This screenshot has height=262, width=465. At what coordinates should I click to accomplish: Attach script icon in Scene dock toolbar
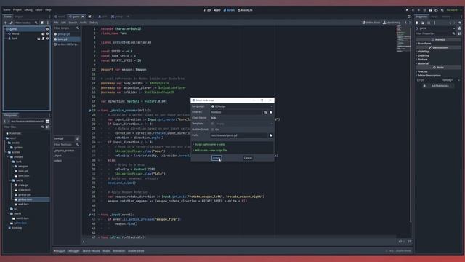(42, 23)
